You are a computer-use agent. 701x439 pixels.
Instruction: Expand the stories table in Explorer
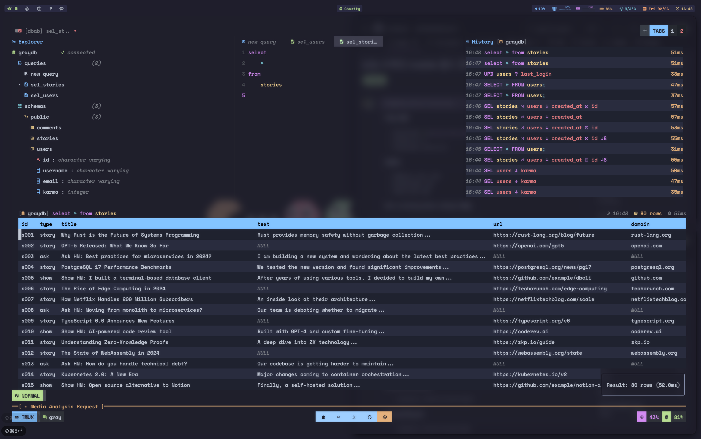(47, 138)
